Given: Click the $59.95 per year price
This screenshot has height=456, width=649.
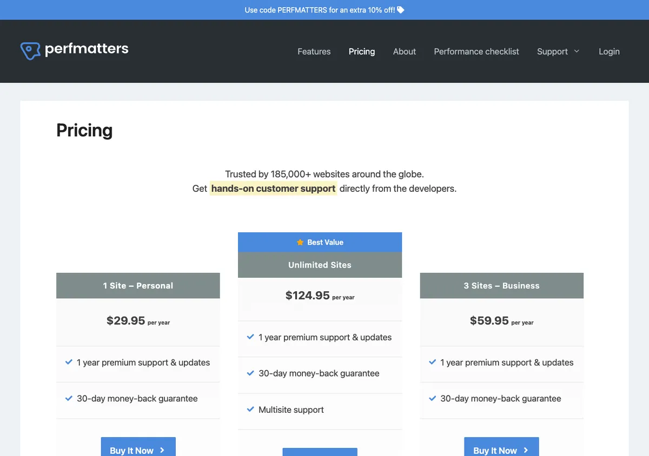Looking at the screenshot, I should [x=501, y=320].
